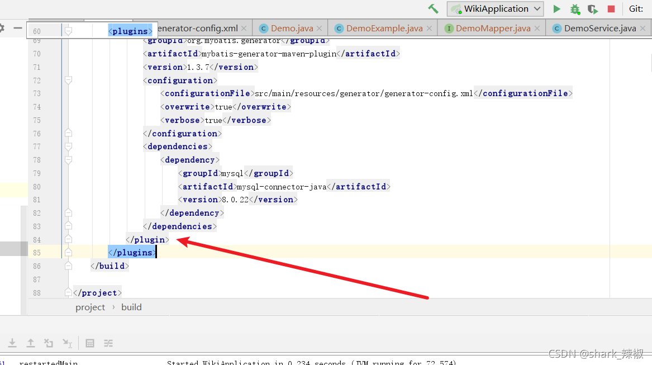This screenshot has width=652, height=365.
Task: Toggle fold marker at line 83 closing dependencies
Action: (69, 226)
